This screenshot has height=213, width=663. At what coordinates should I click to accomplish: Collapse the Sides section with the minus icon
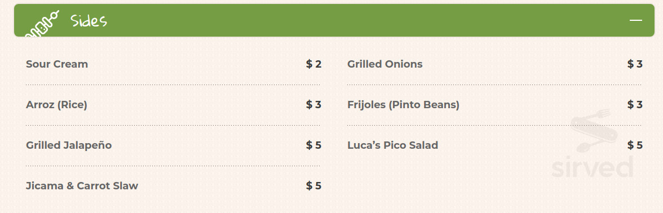[x=635, y=20]
